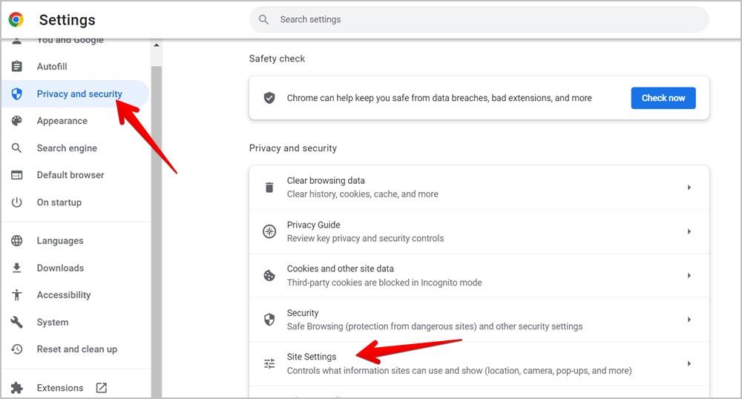Viewport: 742px width, 399px height.
Task: Select Search engine in sidebar
Action: [x=67, y=148]
